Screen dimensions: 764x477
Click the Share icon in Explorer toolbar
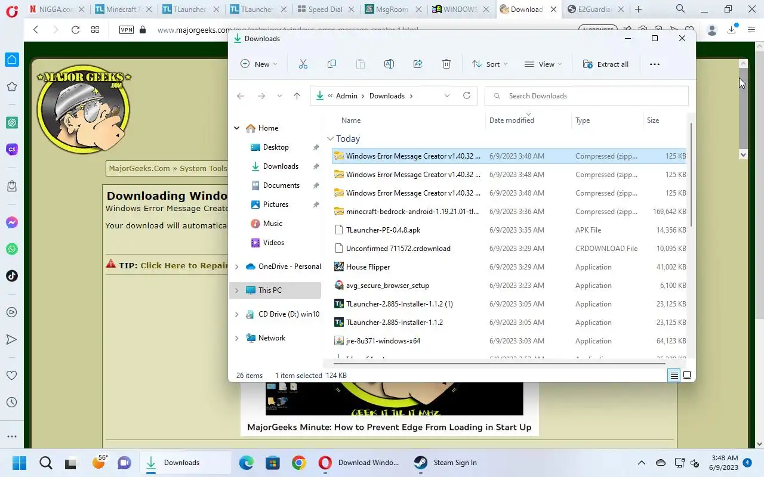point(418,64)
